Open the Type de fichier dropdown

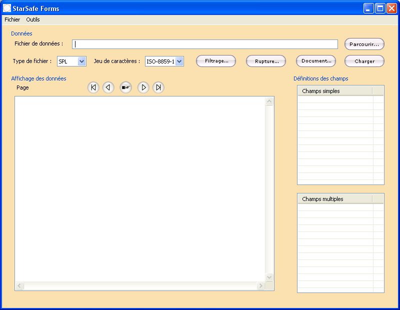click(x=82, y=61)
